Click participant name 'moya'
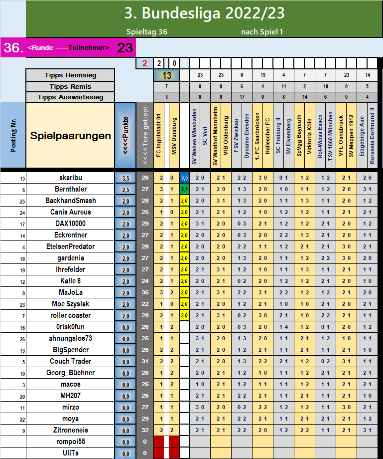 tap(70, 419)
